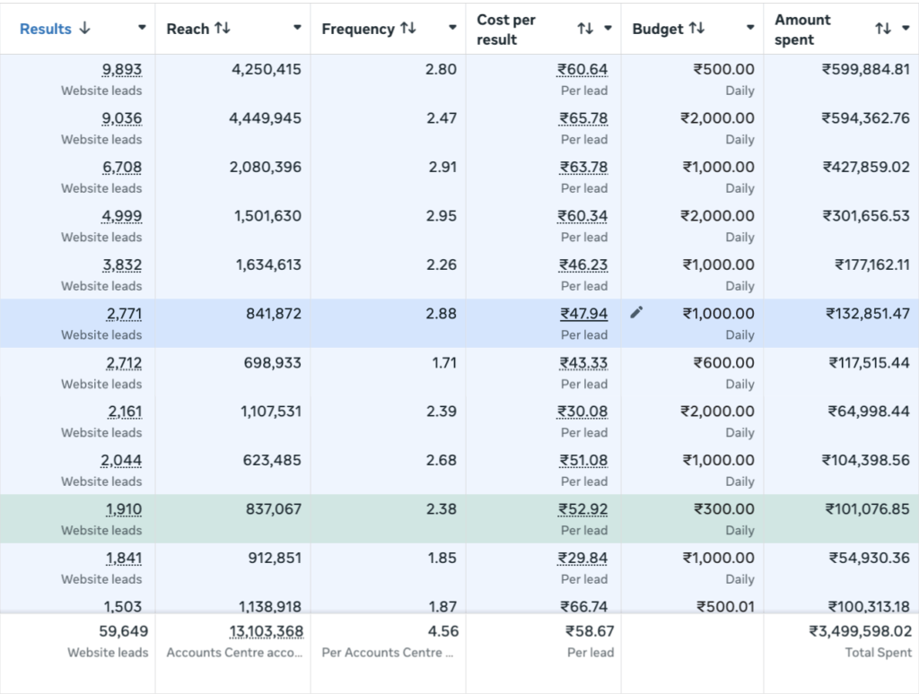Expand the Budget column dropdown caret
The width and height of the screenshot is (919, 694).
click(x=750, y=29)
